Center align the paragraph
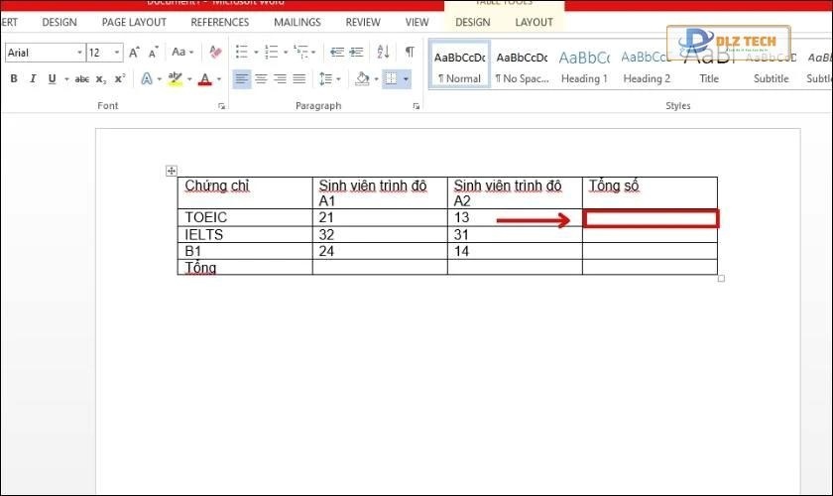 (261, 79)
